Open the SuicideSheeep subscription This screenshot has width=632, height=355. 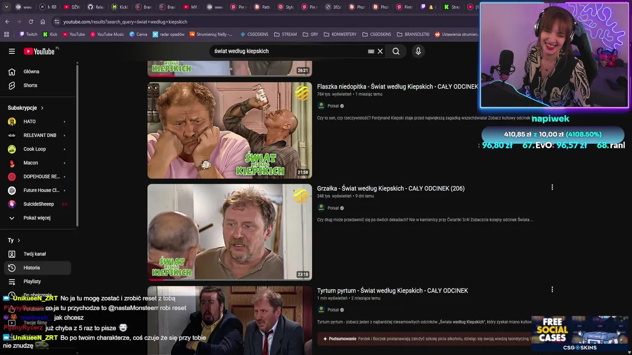(38, 204)
